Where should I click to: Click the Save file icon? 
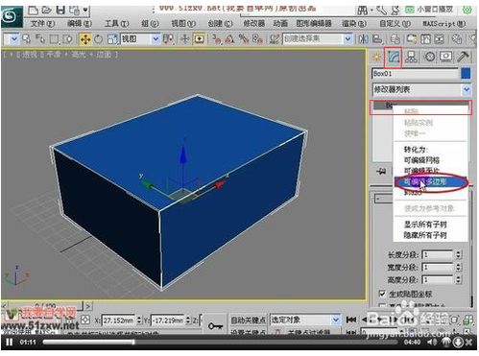(60, 11)
